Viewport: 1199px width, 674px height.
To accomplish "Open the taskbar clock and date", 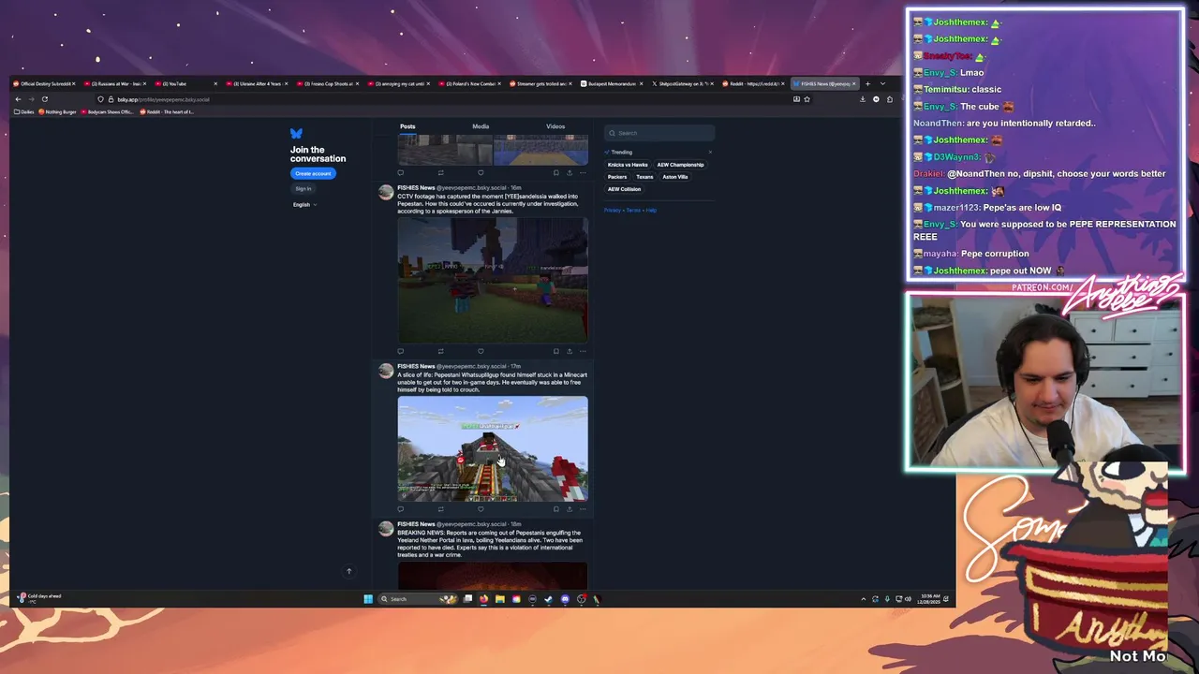I will tap(930, 599).
